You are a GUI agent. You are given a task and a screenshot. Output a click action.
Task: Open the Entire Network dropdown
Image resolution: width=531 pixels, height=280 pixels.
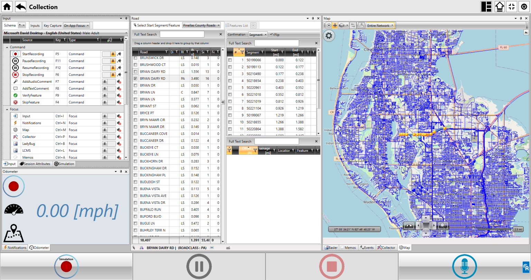coord(380,26)
